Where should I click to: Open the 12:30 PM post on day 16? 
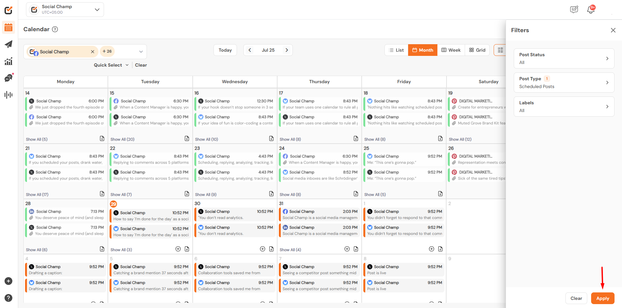[x=236, y=104]
